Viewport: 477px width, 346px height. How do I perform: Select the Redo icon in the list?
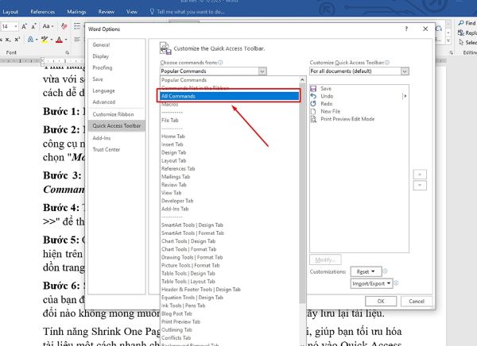[x=315, y=103]
